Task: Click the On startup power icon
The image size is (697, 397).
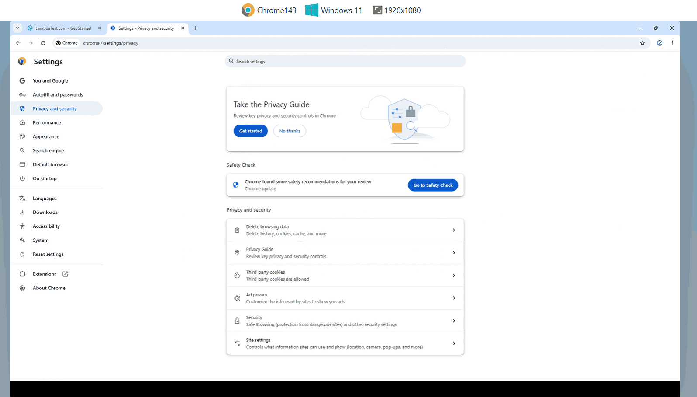Action: point(22,178)
